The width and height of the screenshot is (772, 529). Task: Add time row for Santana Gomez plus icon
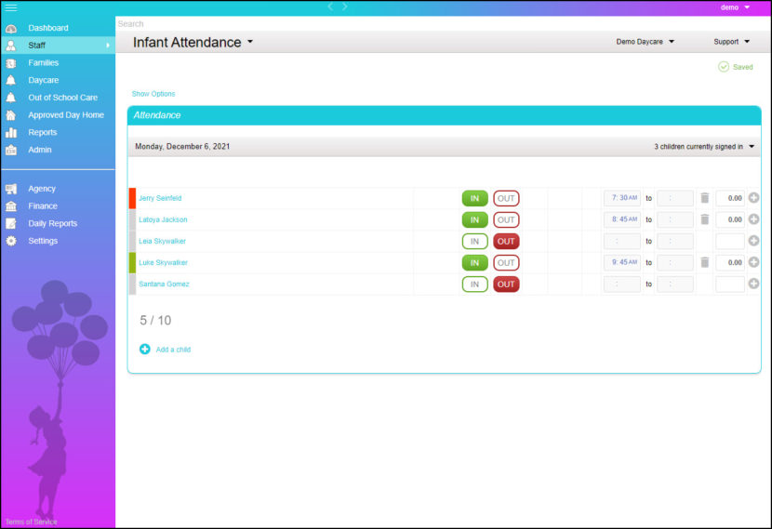coord(753,284)
